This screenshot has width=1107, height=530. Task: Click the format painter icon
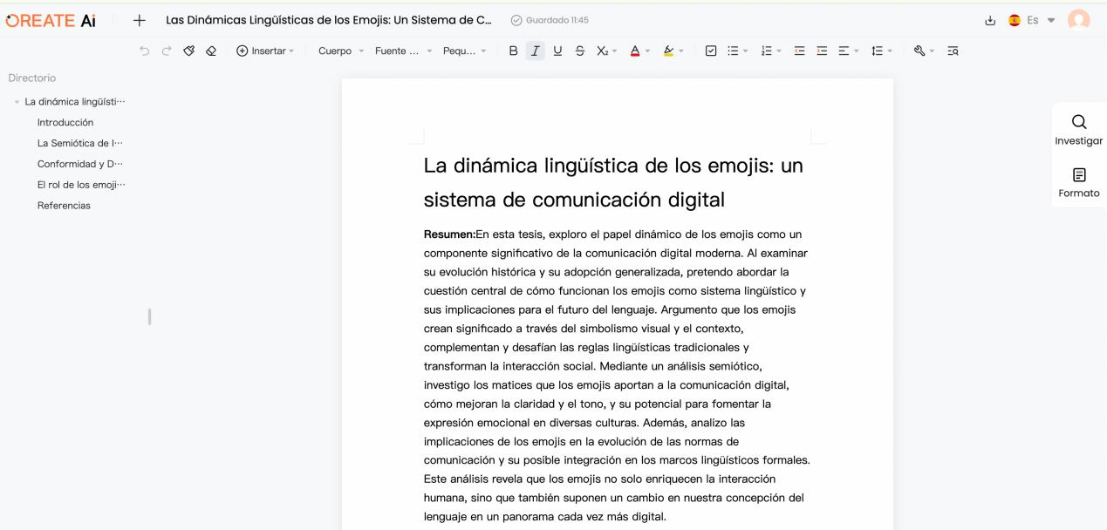[x=188, y=51]
